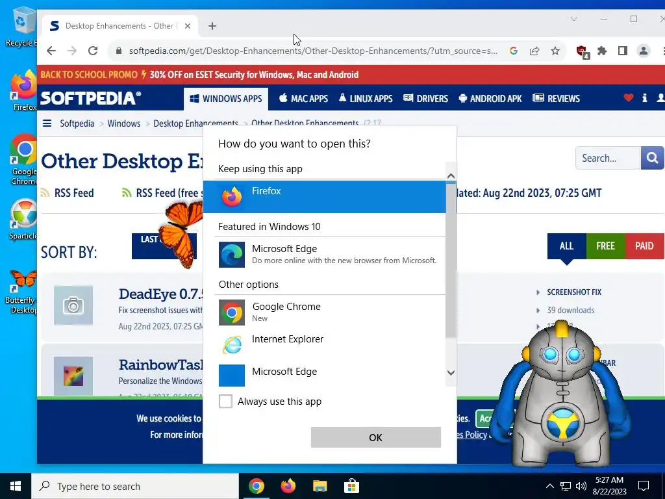Open the Windows Start menu
Image resolution: width=665 pixels, height=499 pixels.
(16, 486)
